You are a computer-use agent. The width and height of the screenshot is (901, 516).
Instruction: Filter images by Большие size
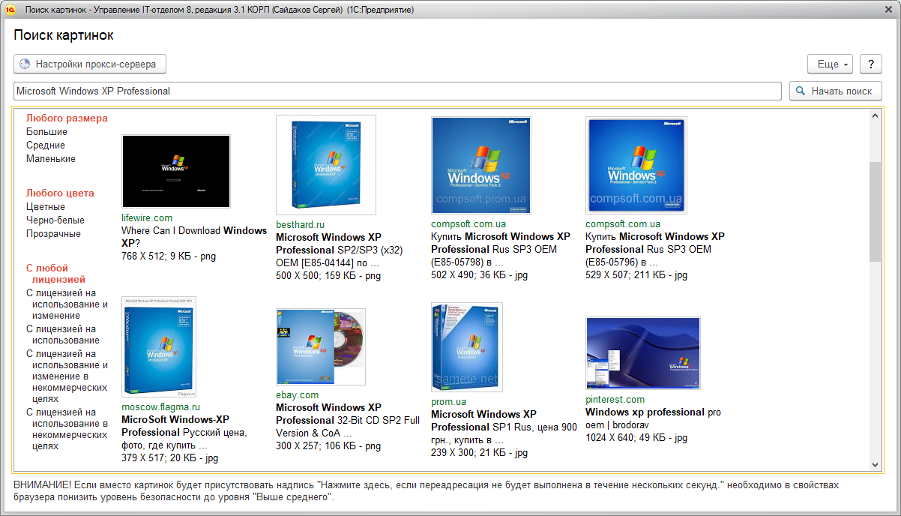coord(46,131)
